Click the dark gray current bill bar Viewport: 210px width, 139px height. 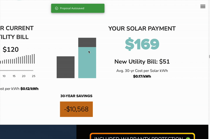[x=65, y=67]
